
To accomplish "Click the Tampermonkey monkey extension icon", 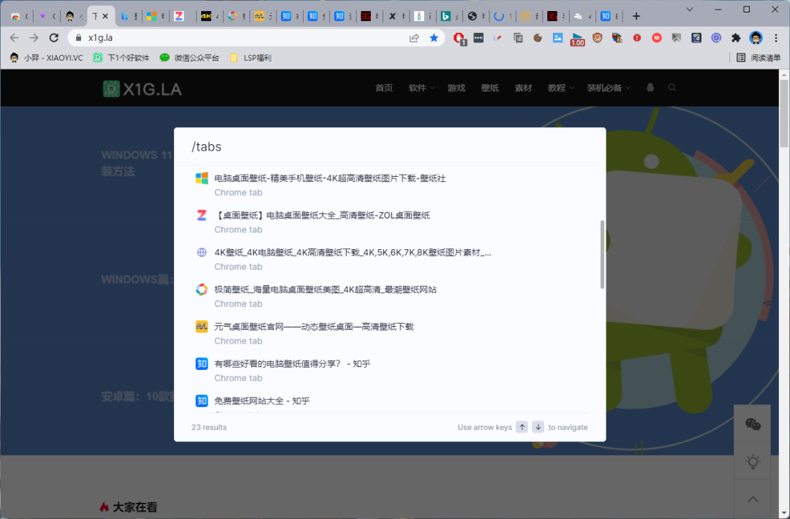I will click(x=598, y=38).
